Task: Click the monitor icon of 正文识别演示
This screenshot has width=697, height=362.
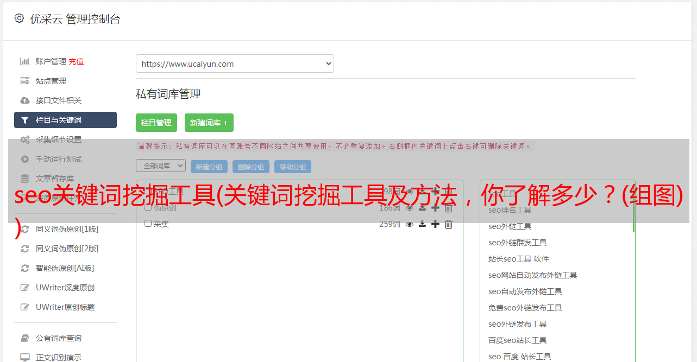Action: click(x=25, y=358)
